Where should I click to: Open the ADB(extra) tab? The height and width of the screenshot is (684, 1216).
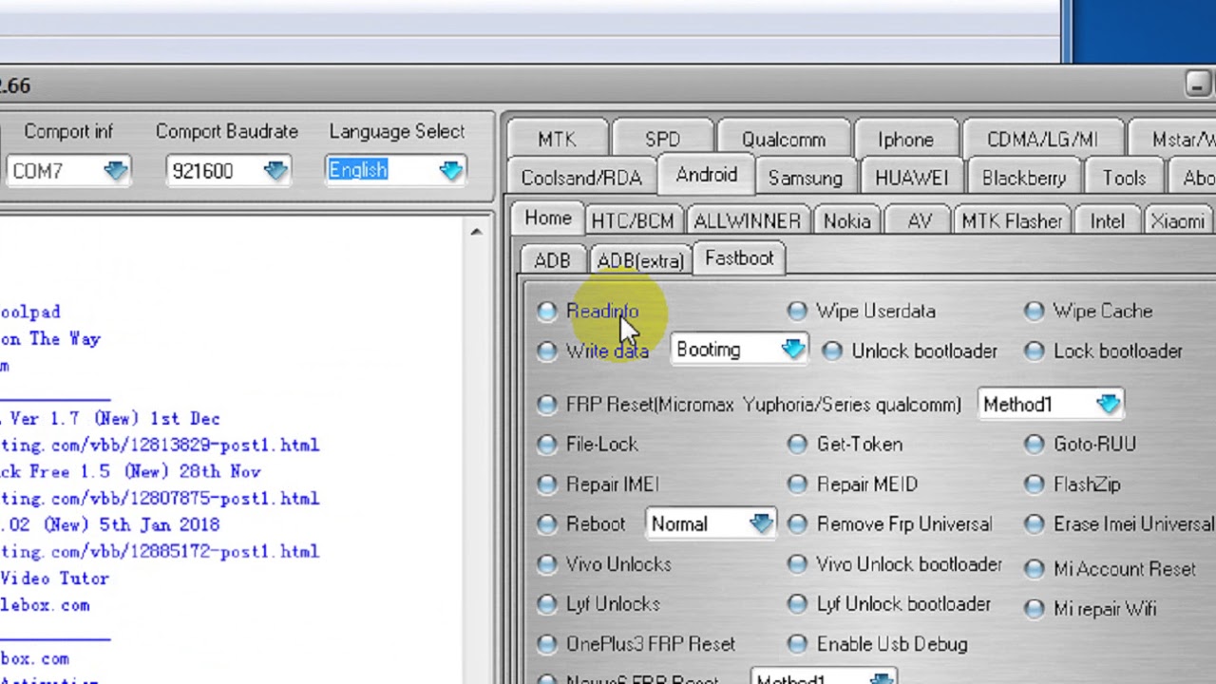[x=640, y=260]
